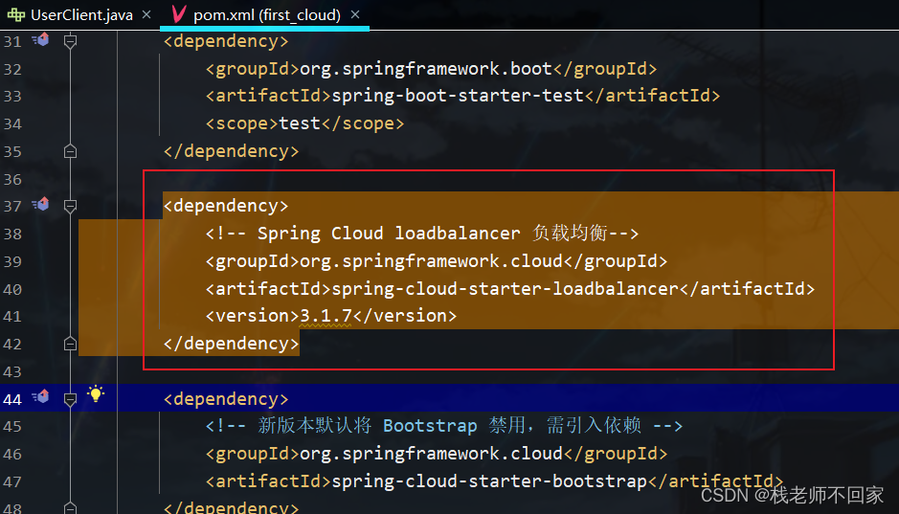899x514 pixels.
Task: Click the UserClient.java interface file icon
Action: click(16, 15)
